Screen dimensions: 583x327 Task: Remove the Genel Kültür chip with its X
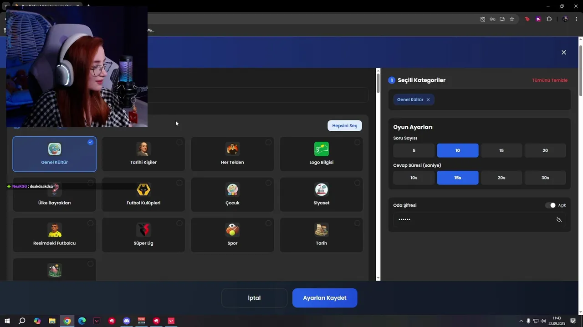coord(428,99)
